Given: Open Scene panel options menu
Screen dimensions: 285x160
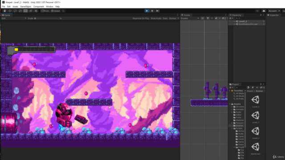Looking at the screenshot, I should coord(226,15).
